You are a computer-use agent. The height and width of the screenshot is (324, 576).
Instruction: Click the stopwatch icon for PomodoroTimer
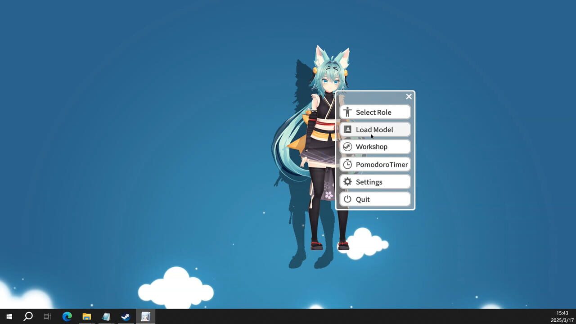click(x=347, y=164)
